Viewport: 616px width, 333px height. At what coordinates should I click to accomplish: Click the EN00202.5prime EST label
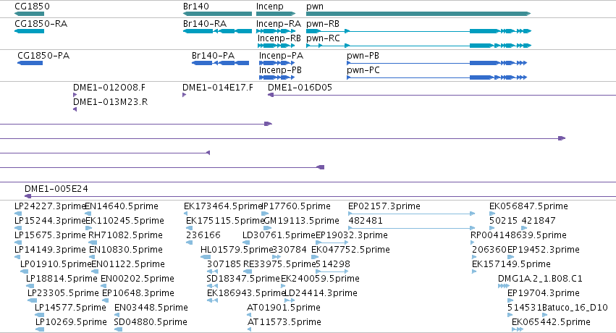138,279
